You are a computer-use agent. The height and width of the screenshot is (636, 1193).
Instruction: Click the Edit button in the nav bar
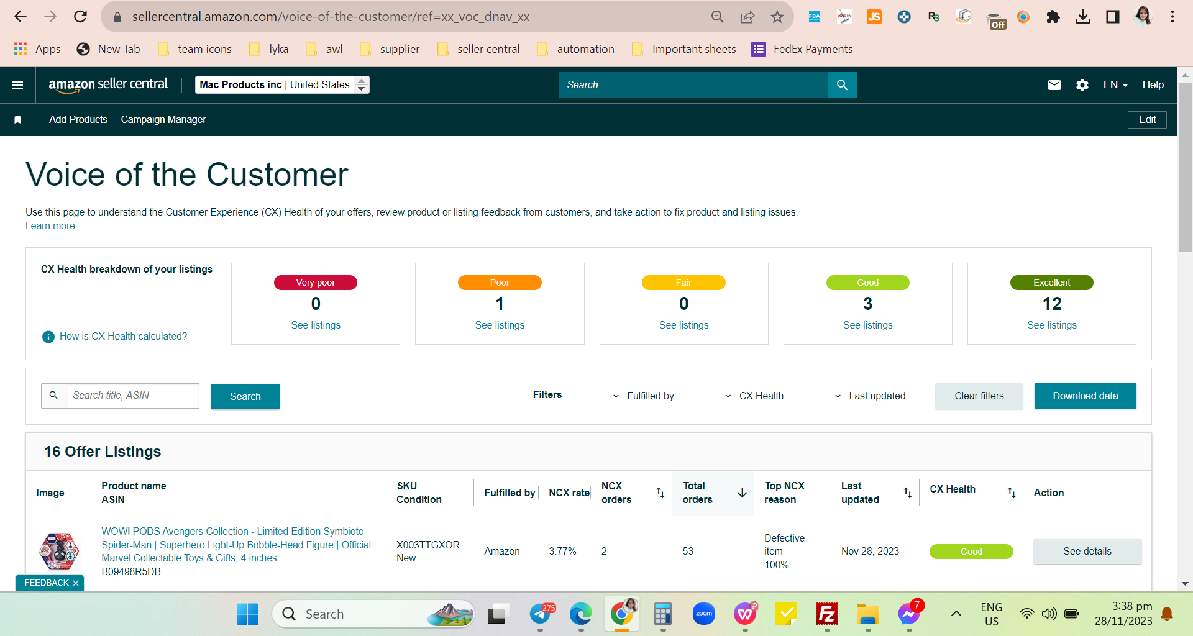(x=1147, y=120)
